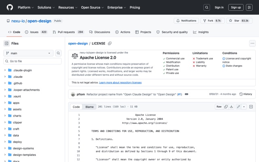
Task: Open the symbols panel icon
Action: [x=251, y=107]
